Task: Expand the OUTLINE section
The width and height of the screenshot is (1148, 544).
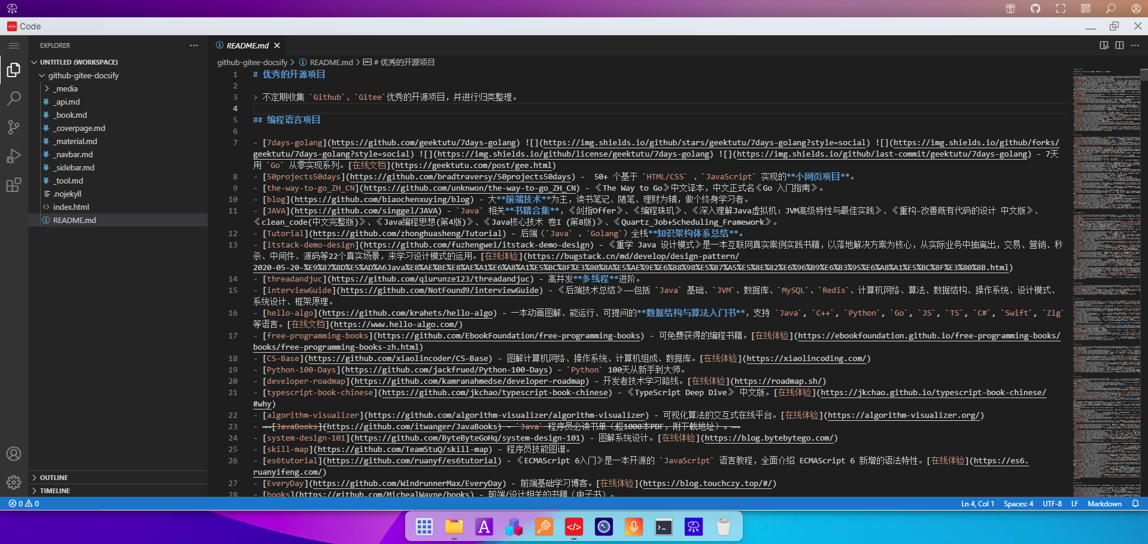Action: (54, 478)
